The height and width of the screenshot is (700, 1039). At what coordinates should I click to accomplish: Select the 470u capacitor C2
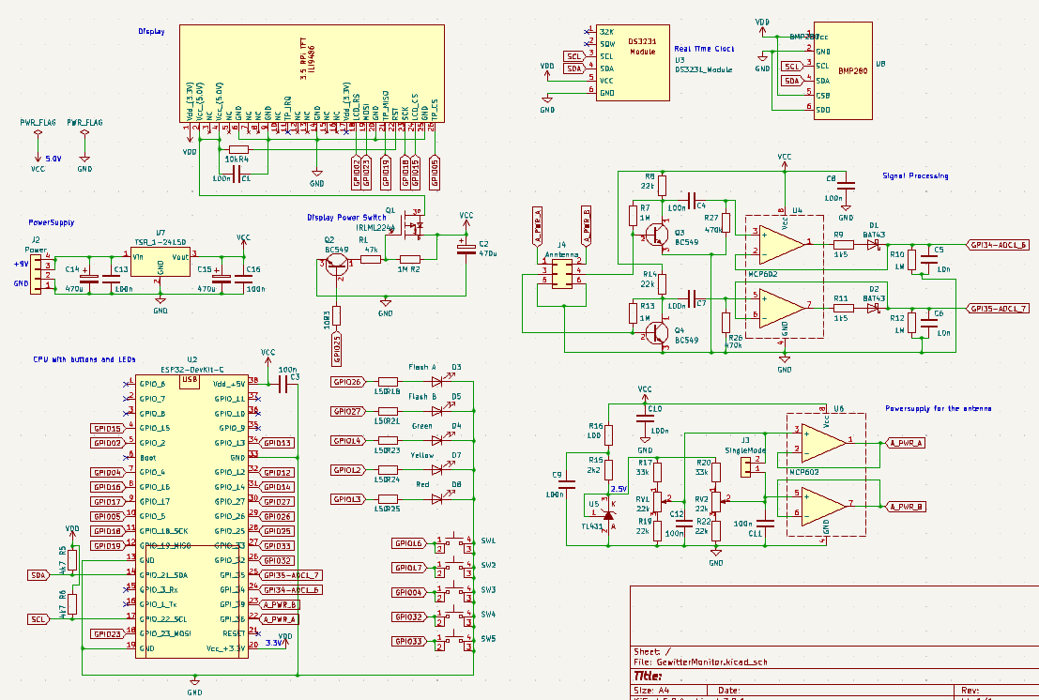point(466,249)
